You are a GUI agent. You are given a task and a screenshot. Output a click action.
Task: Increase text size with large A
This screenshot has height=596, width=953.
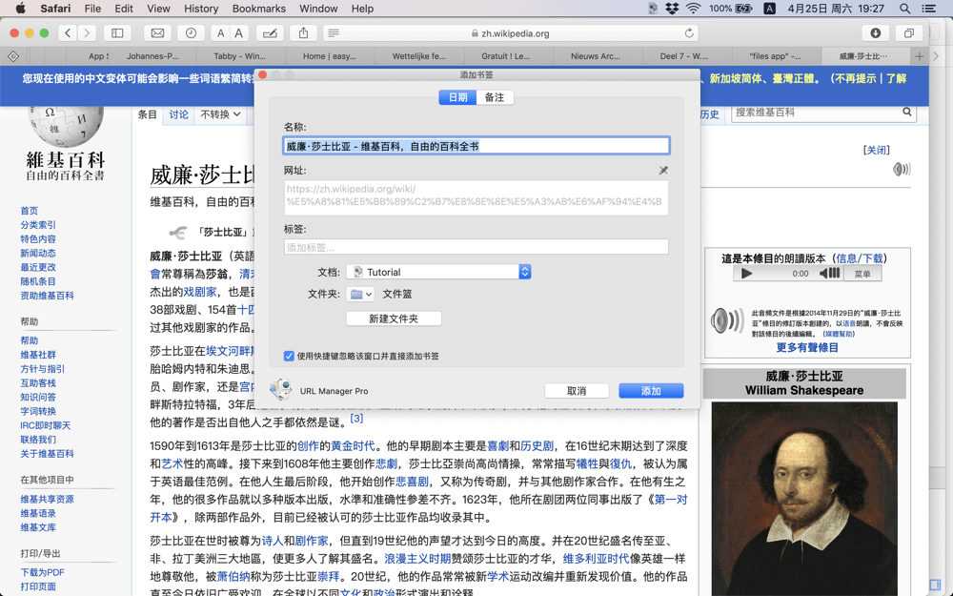click(x=239, y=32)
